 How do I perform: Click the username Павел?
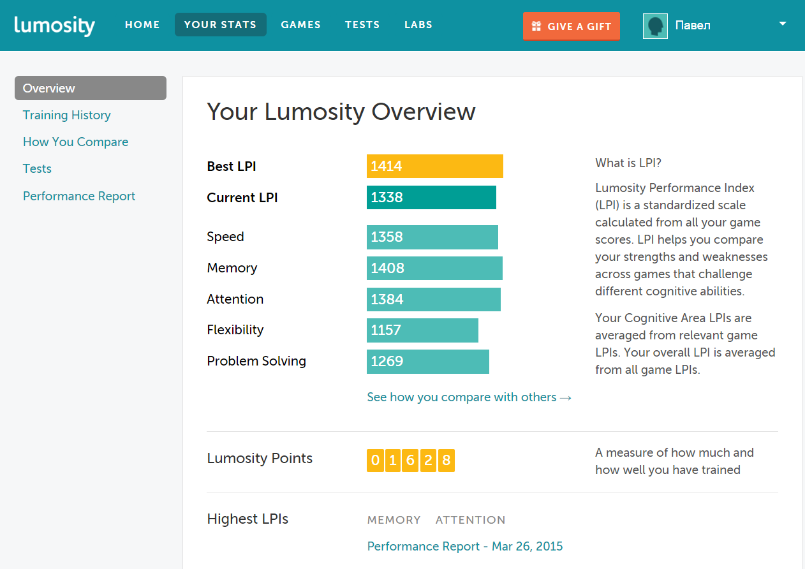pos(693,26)
